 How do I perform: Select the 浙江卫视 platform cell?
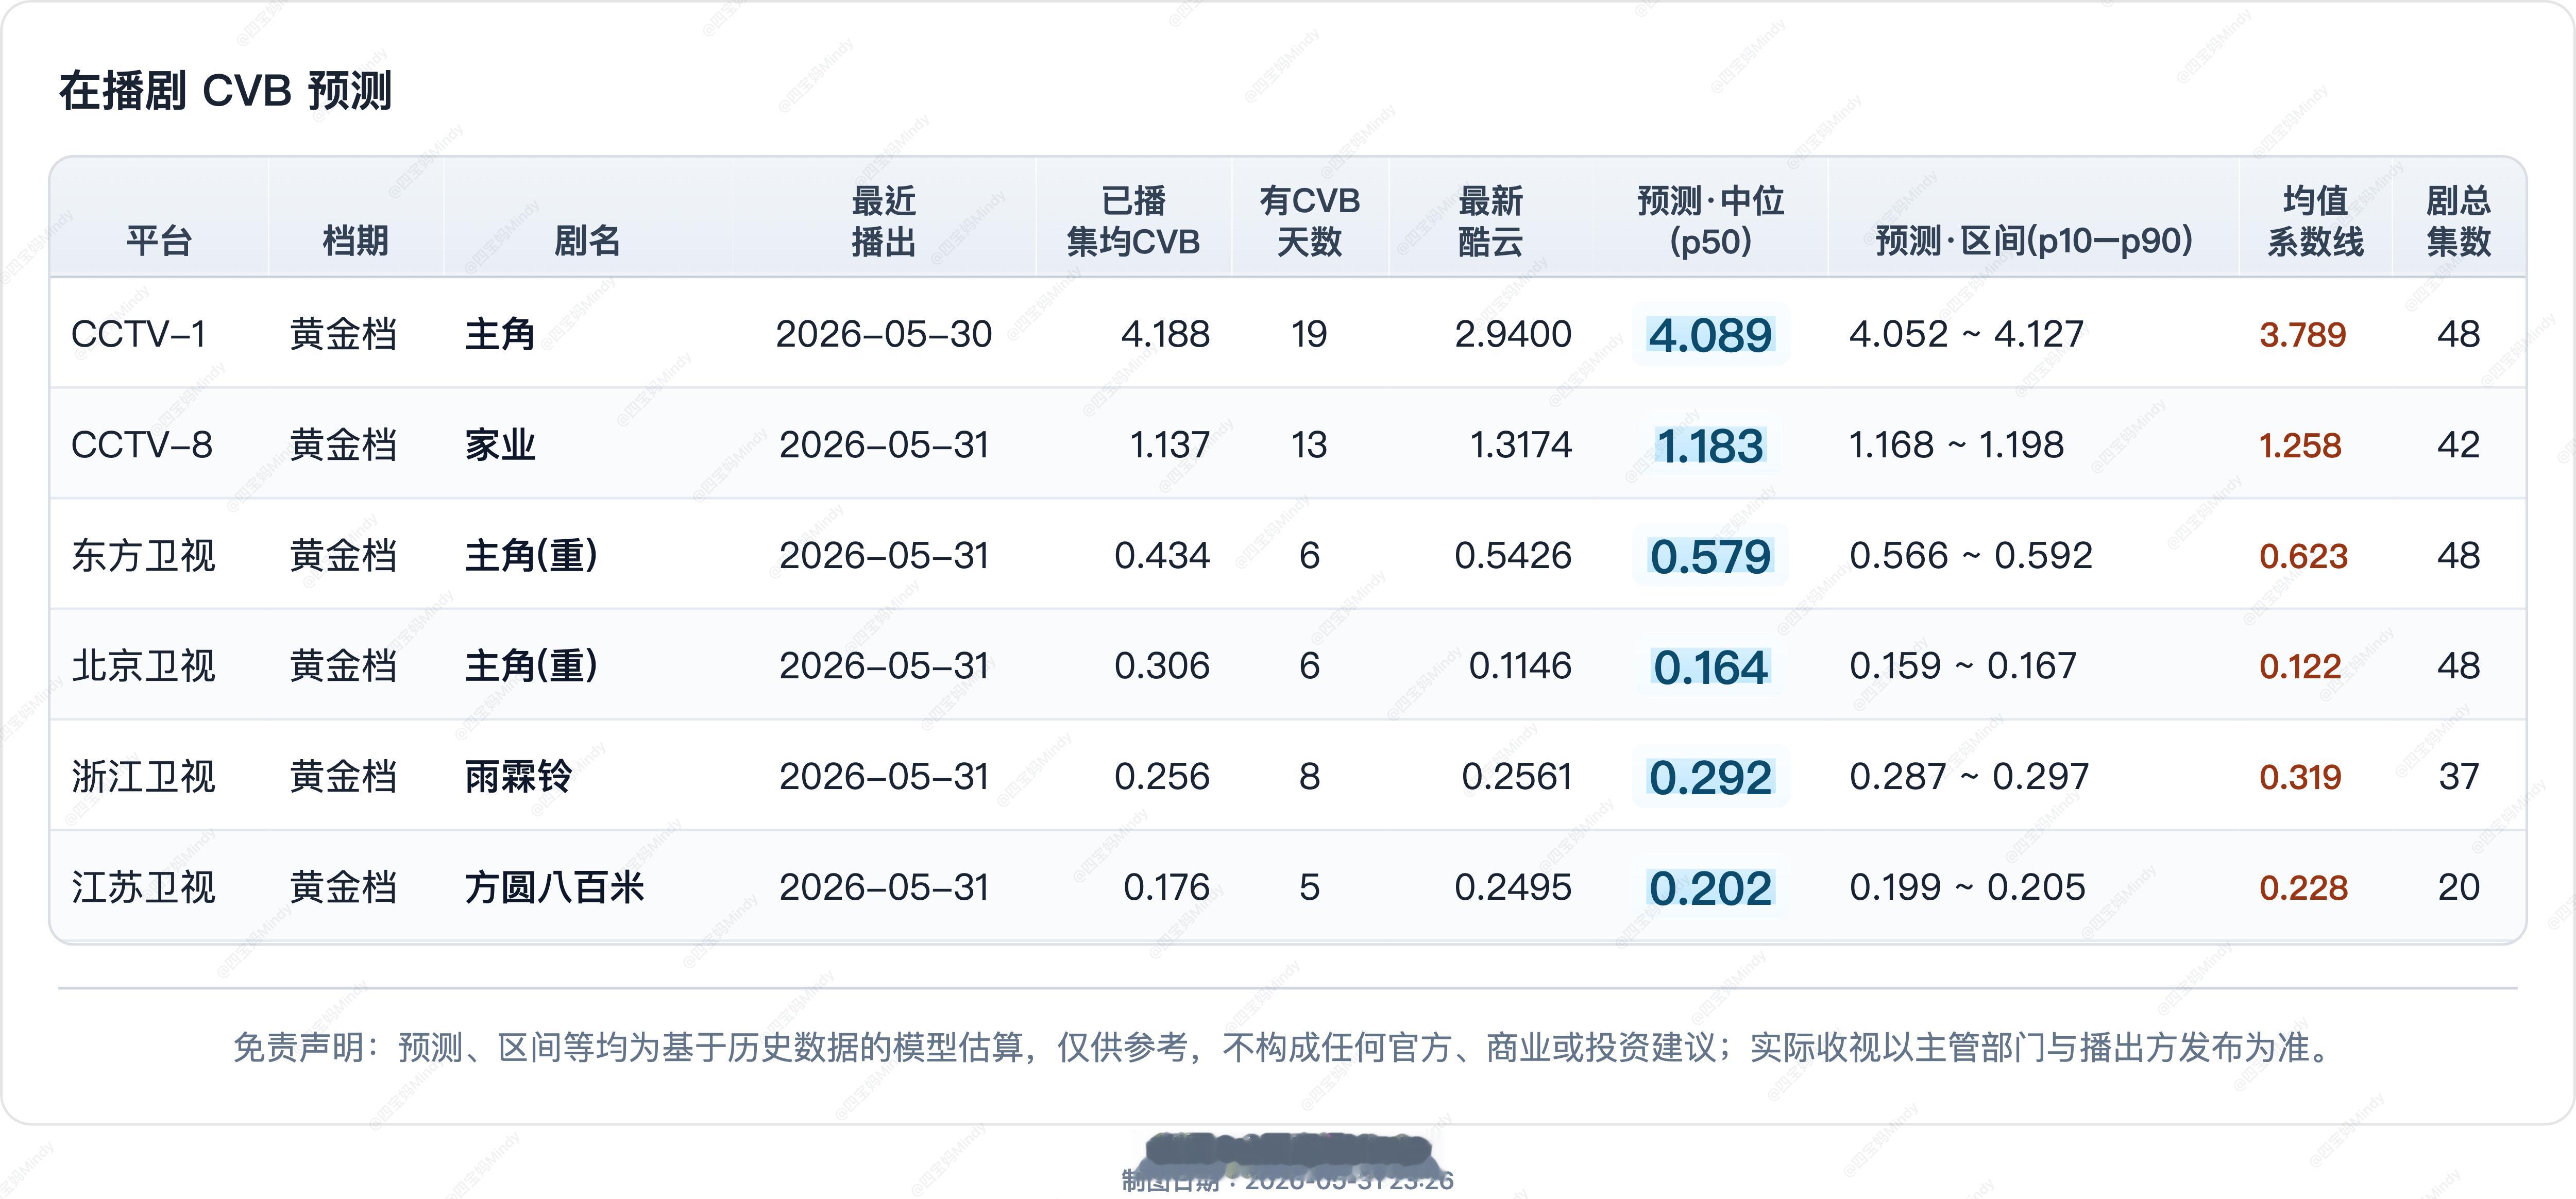click(143, 777)
